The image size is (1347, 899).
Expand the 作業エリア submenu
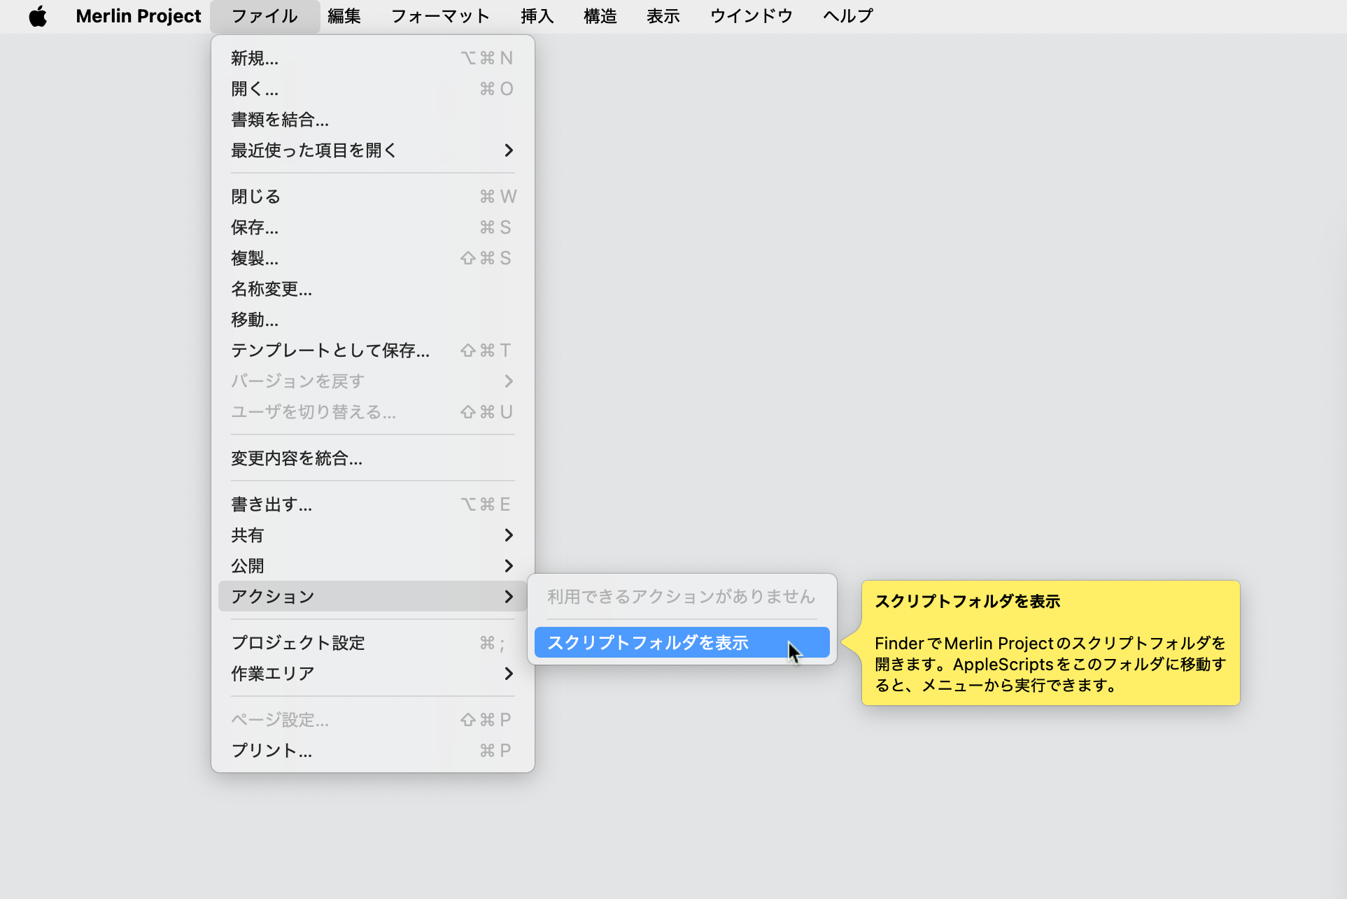click(x=373, y=674)
